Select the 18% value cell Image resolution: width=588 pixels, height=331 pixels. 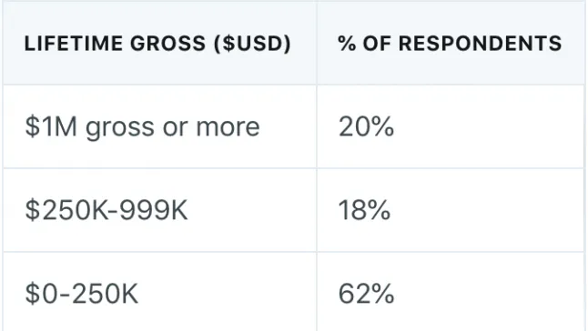pyautogui.click(x=451, y=210)
